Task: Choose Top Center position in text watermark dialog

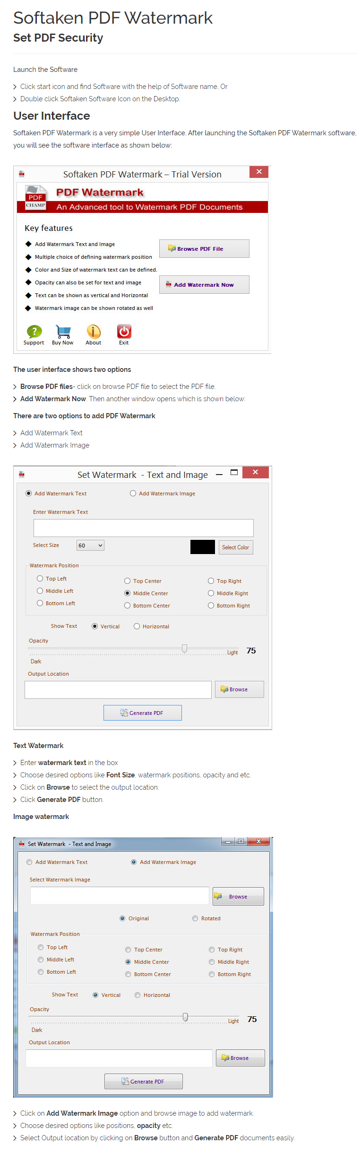Action: tap(128, 581)
